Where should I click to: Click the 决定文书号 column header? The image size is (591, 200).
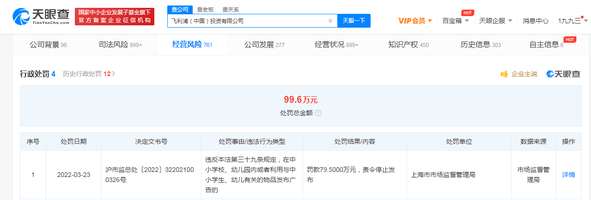(151, 141)
